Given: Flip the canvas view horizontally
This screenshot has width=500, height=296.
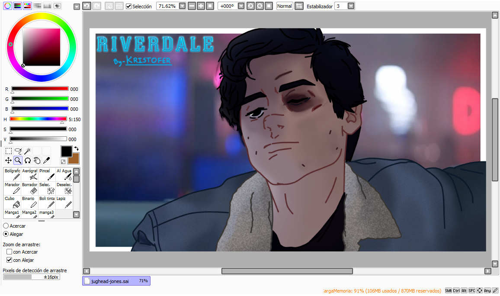Looking at the screenshot, I should click(299, 6).
